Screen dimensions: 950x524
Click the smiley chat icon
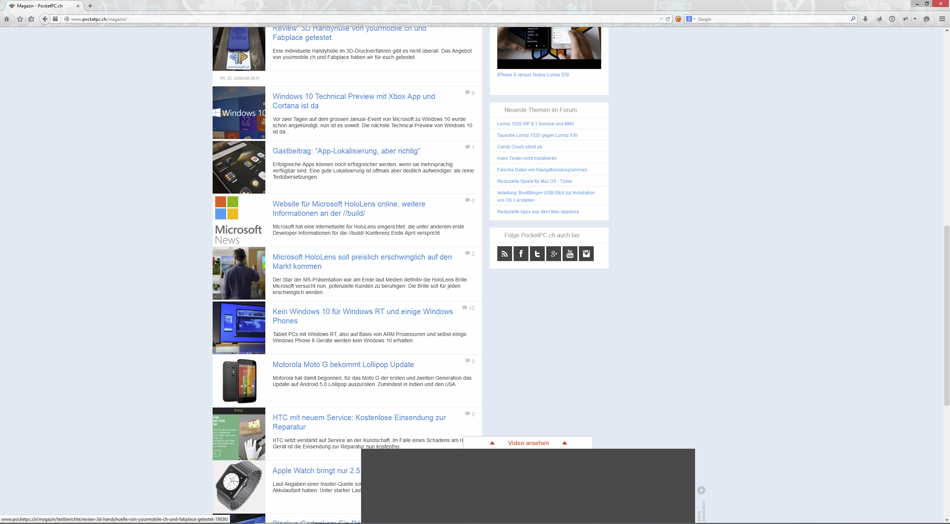(927, 19)
